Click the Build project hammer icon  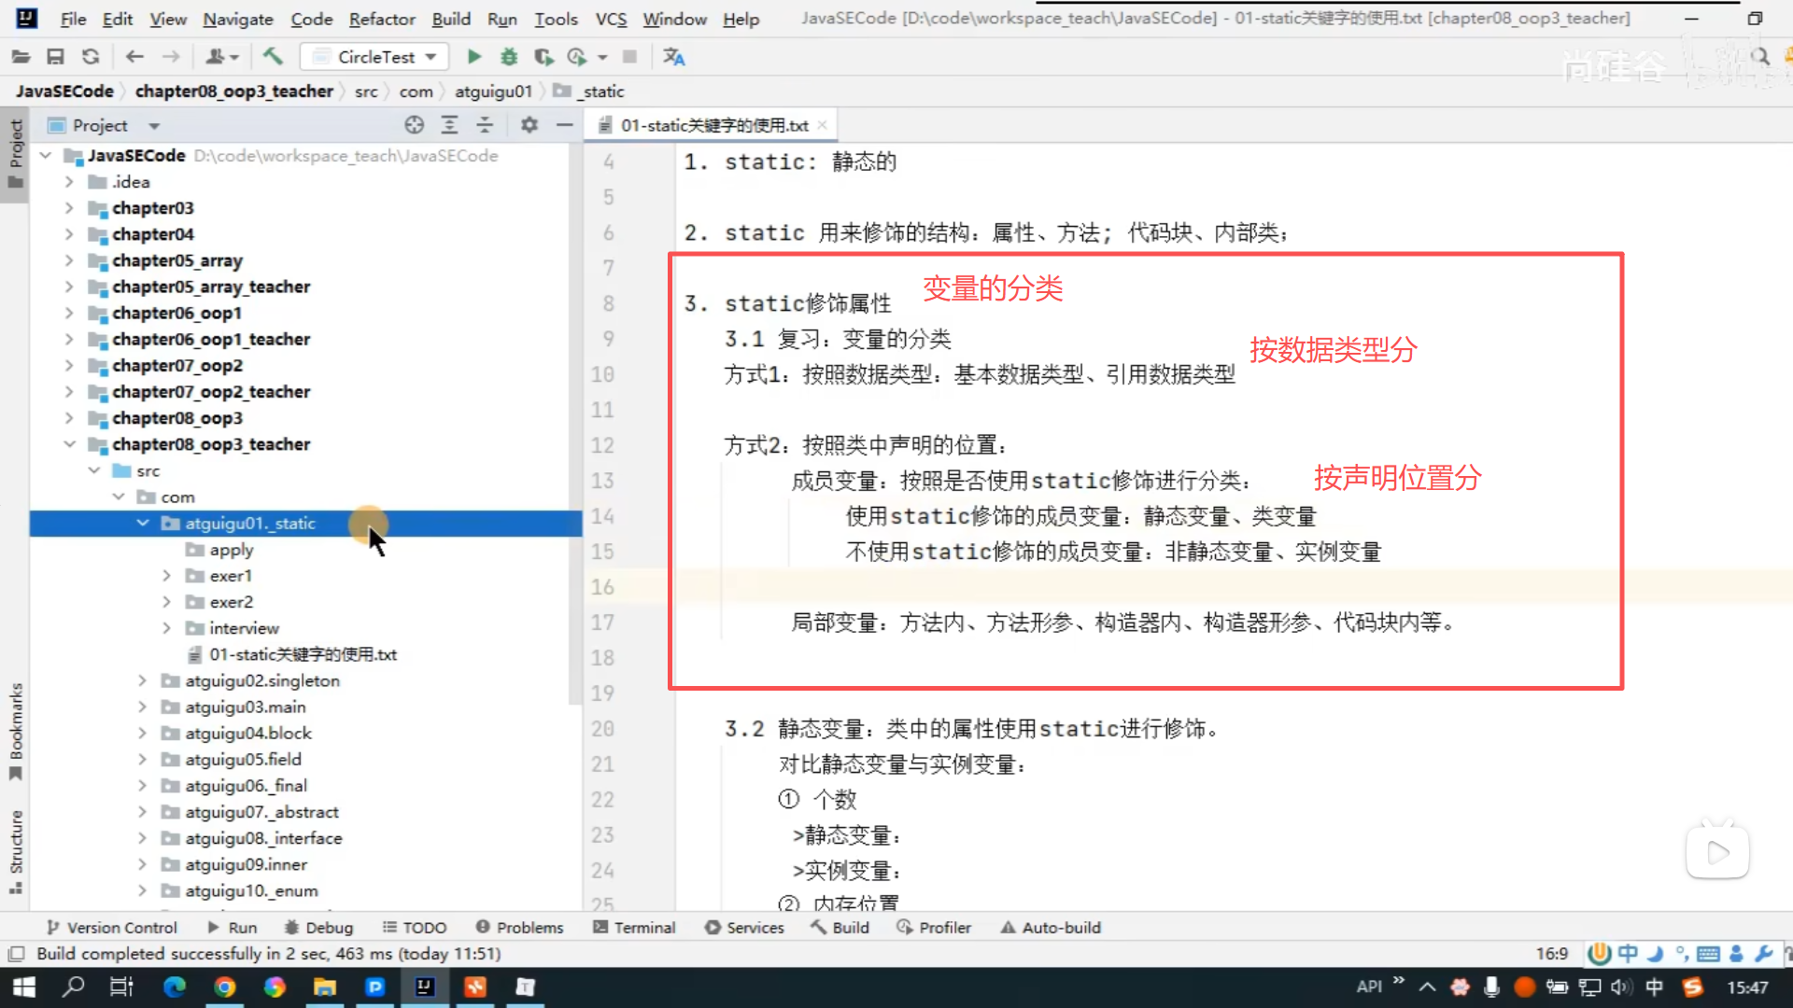pyautogui.click(x=273, y=57)
